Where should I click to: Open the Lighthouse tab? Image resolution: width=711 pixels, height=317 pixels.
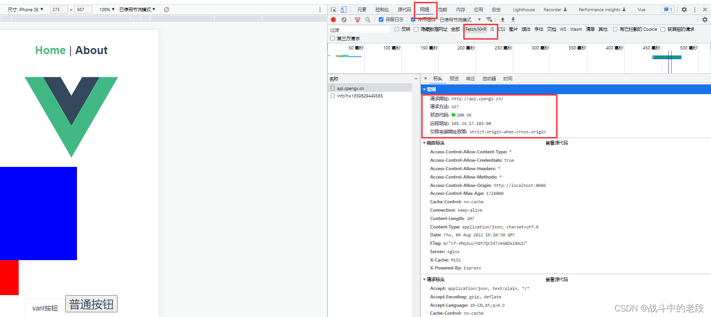(x=524, y=9)
